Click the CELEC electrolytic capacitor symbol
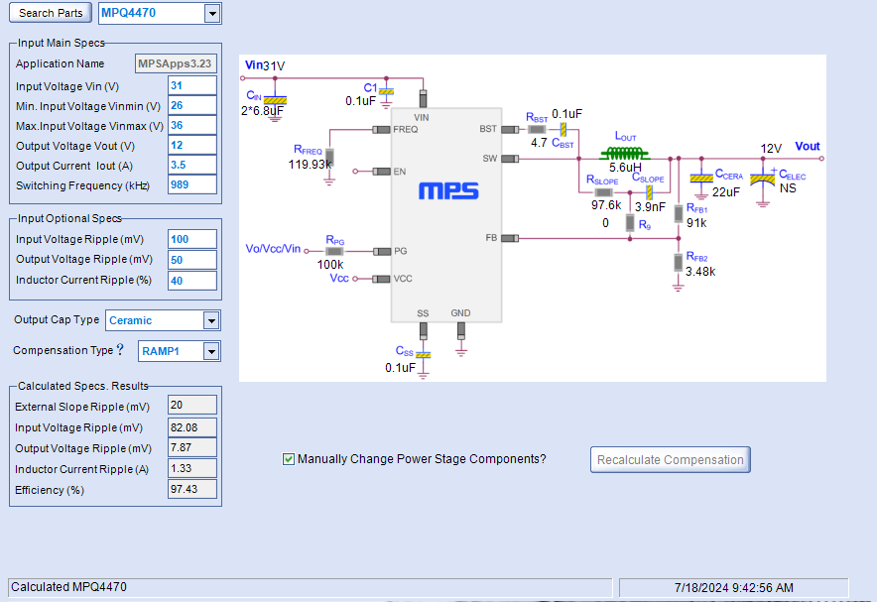The image size is (877, 602). 762,179
